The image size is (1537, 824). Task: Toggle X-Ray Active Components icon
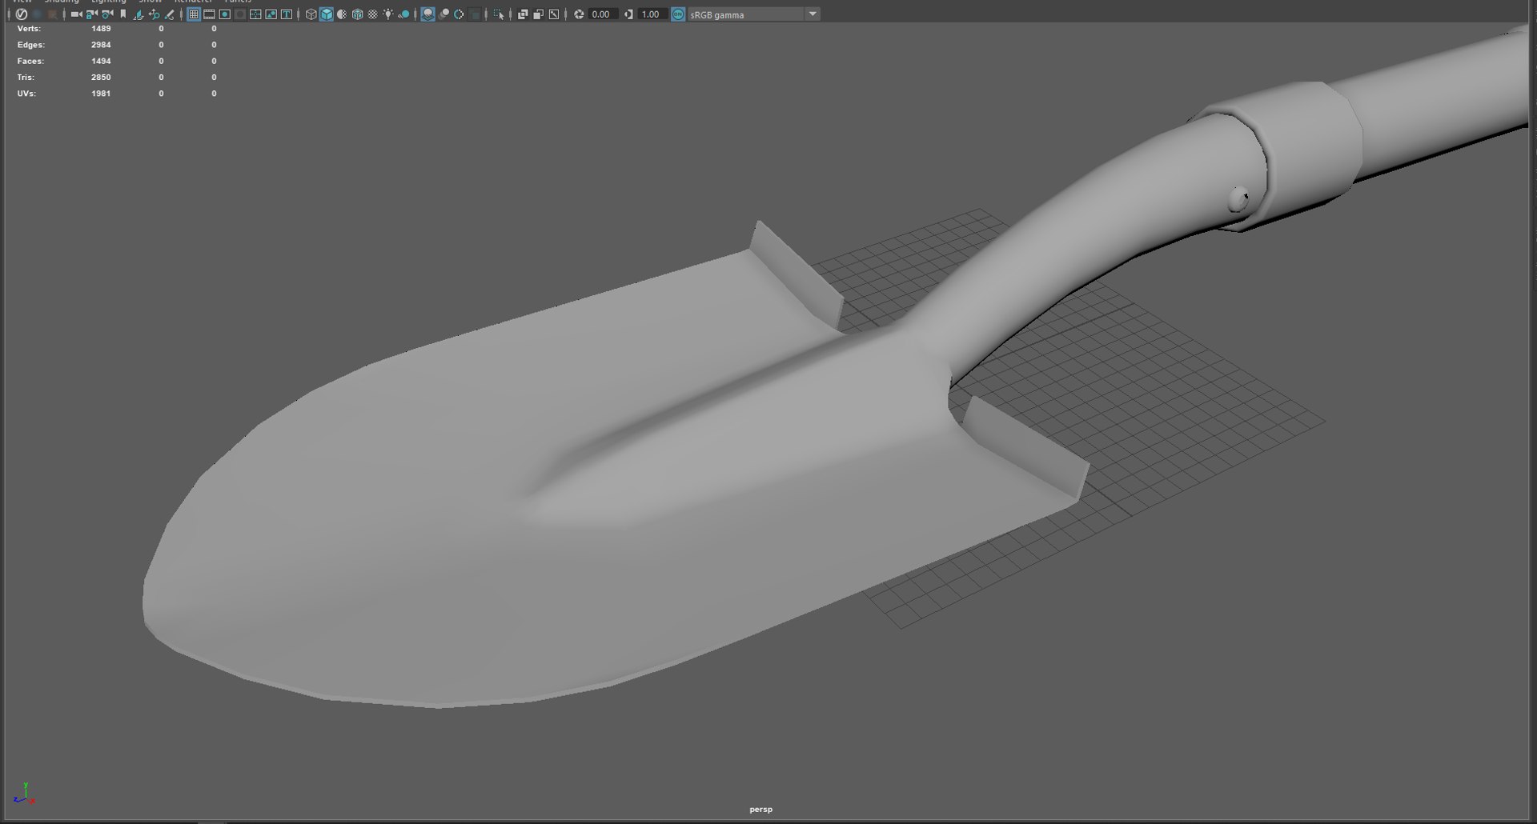pos(538,14)
